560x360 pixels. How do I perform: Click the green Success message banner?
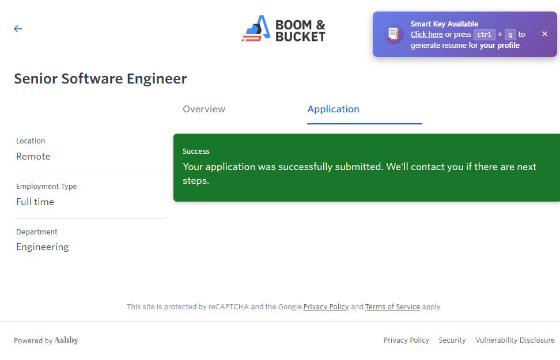pyautogui.click(x=366, y=168)
